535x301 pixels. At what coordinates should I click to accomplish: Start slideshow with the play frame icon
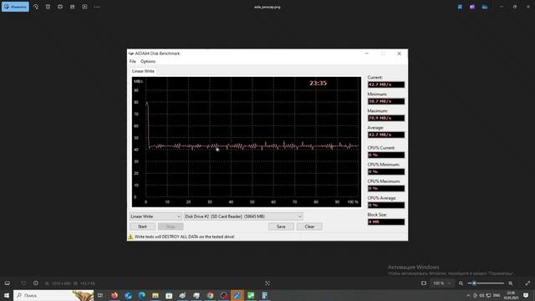pyautogui.click(x=84, y=7)
